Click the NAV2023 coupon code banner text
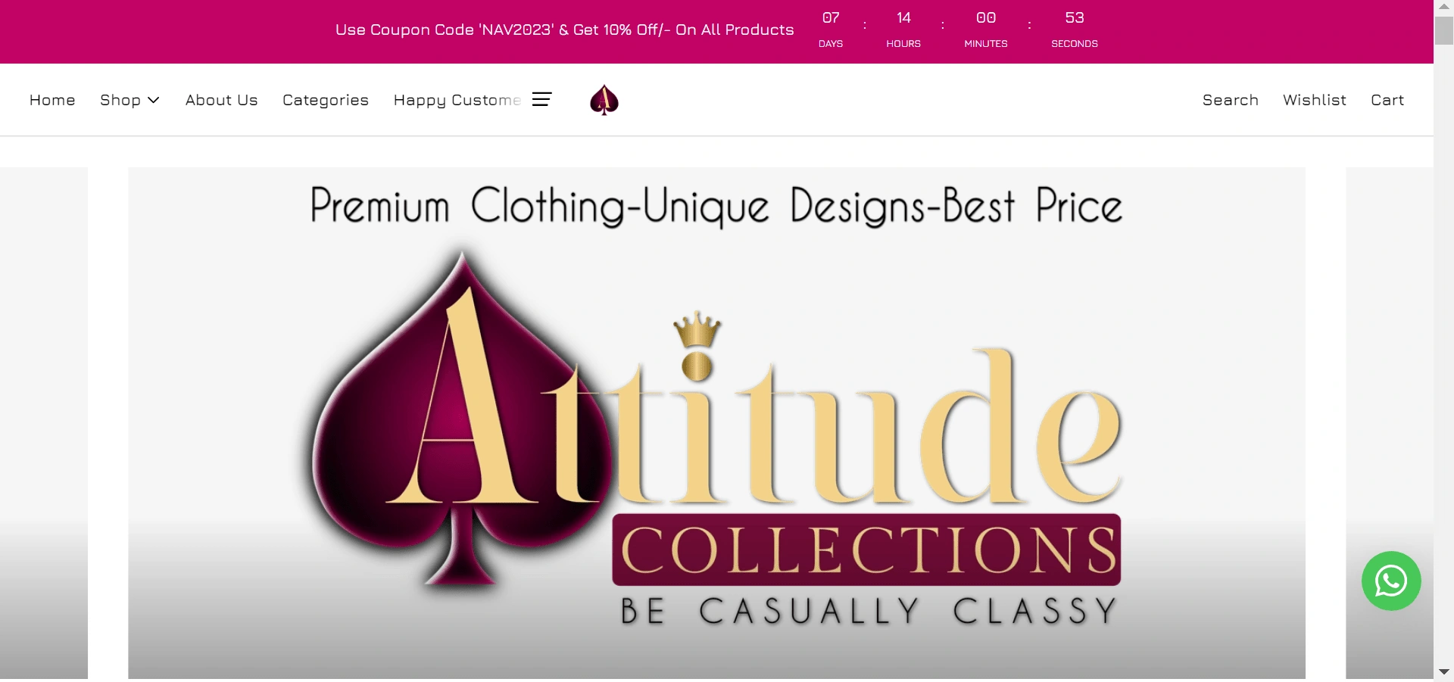Screen dimensions: 1454x682 coord(565,30)
